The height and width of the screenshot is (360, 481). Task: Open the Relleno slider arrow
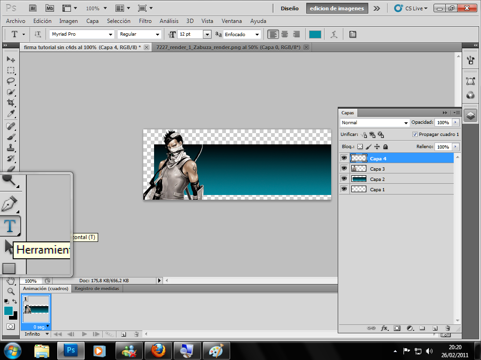pyautogui.click(x=456, y=147)
